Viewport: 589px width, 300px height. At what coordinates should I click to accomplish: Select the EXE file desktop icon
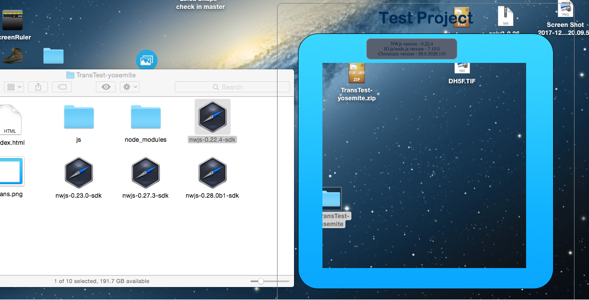coord(462,17)
